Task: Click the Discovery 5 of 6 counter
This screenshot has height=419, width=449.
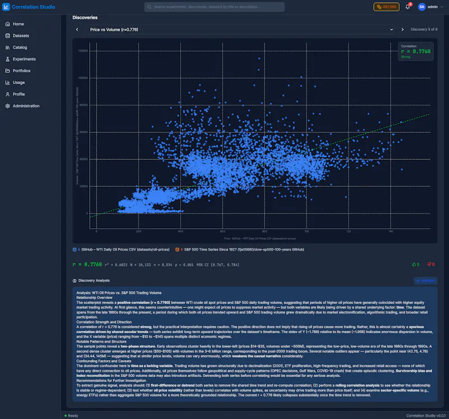Action: 424,30
